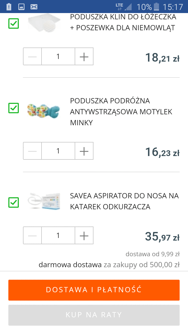This screenshot has width=188, height=334.
Task: Deselect the Savea Aspirator checkbox
Action: coord(14,202)
